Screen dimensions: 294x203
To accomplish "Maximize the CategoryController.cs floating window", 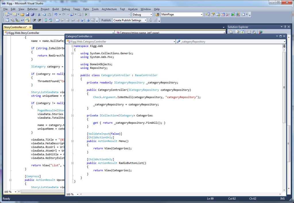I will (281, 36).
